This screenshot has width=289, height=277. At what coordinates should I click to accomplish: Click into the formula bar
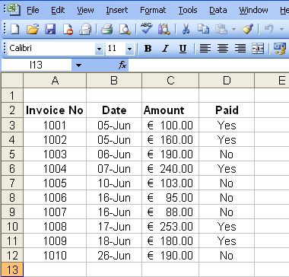coord(208,65)
